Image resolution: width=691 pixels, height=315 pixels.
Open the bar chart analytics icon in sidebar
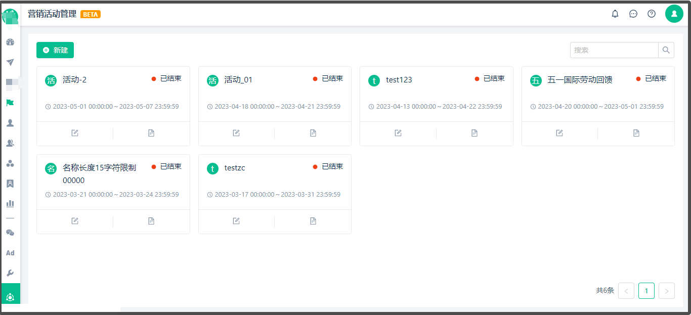[x=10, y=204]
